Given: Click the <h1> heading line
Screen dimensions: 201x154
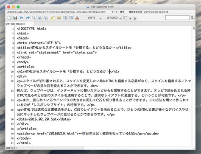Looking at the screenshot, I should [68, 72].
